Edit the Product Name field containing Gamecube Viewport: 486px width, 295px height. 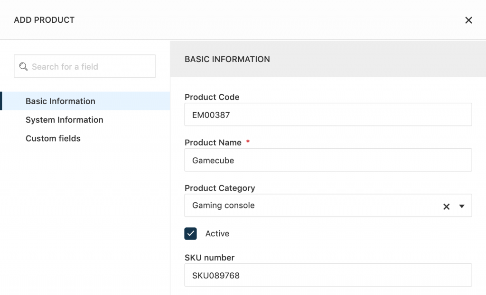tap(327, 160)
